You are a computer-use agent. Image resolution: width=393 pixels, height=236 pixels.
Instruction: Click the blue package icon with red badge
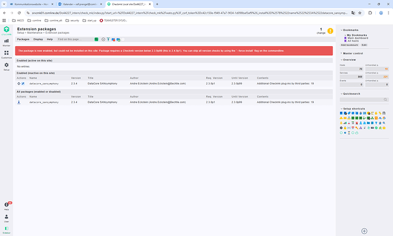pyautogui.click(x=113, y=39)
